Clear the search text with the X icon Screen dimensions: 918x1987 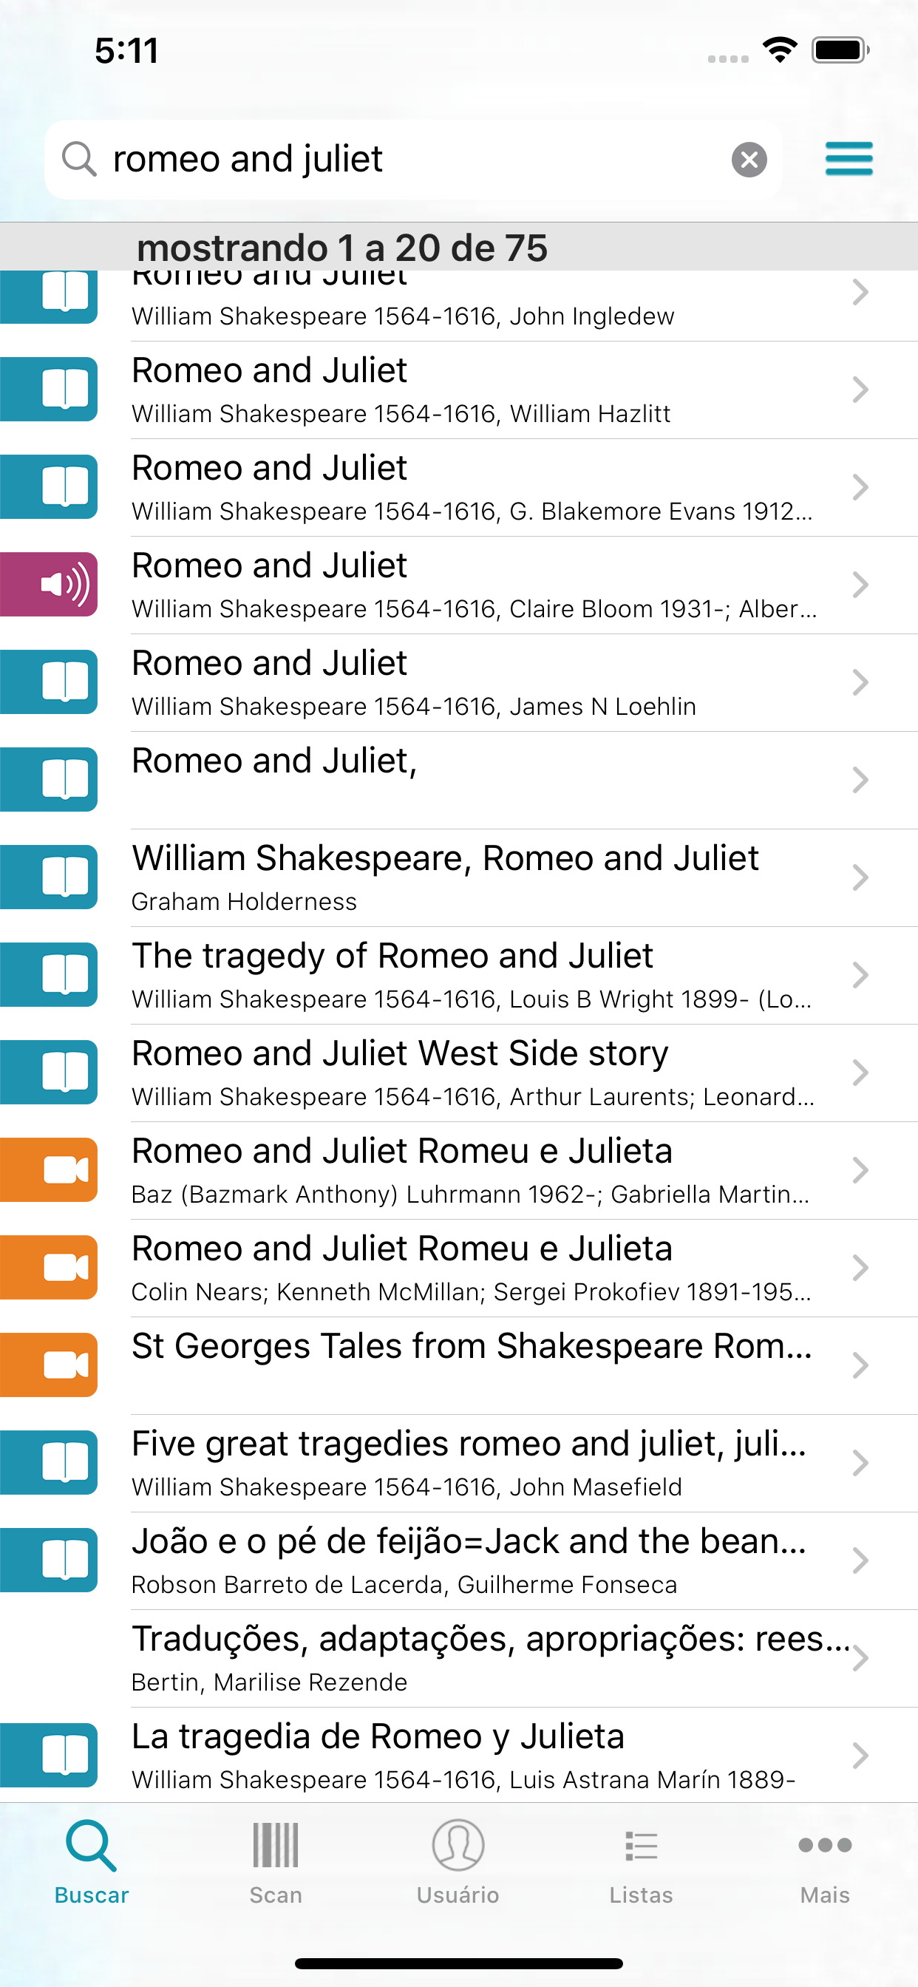[x=748, y=160]
